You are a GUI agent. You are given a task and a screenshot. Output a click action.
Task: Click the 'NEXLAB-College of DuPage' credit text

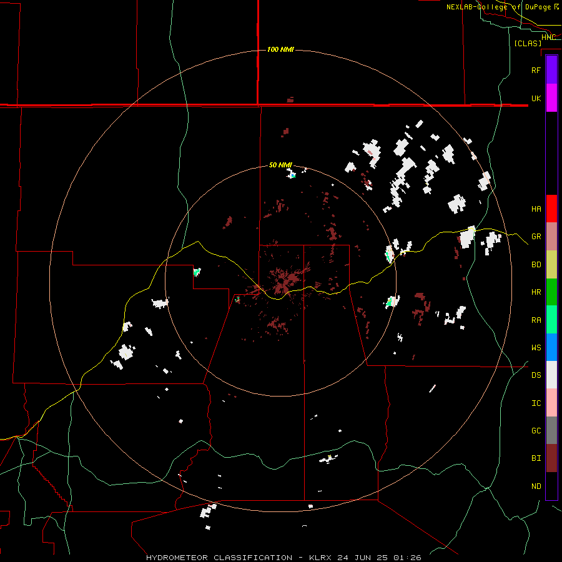pyautogui.click(x=498, y=7)
